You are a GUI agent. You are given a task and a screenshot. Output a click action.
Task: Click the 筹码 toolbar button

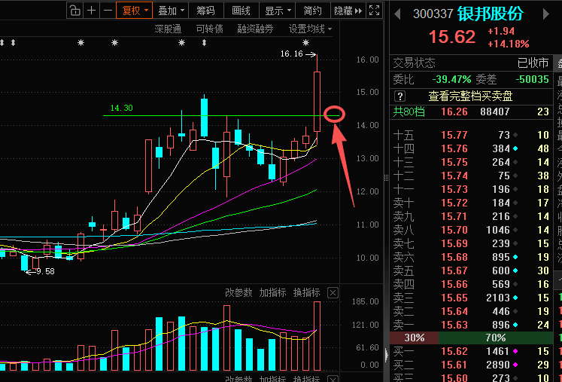(205, 11)
